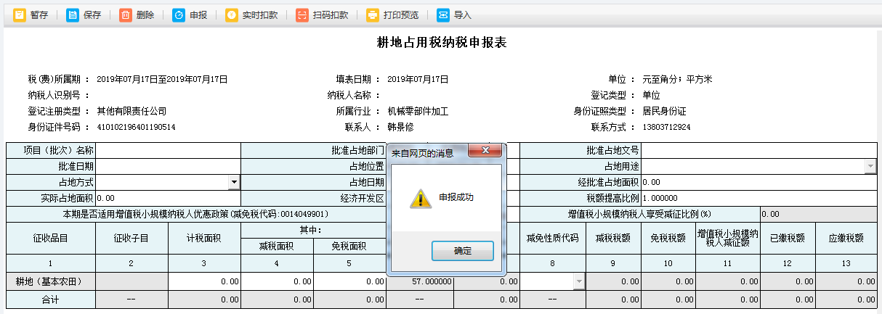Click the 免税面积 cell in 耕地 row

pos(349,281)
